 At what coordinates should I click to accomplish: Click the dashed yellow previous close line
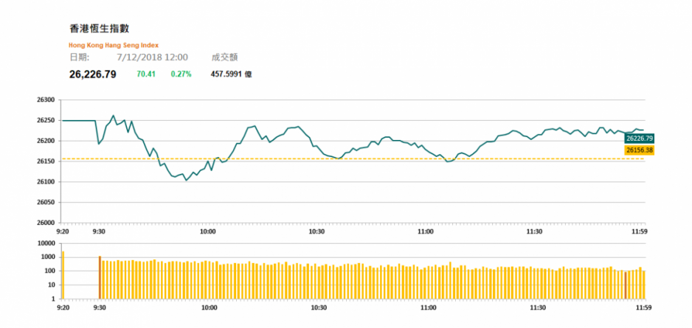coord(353,158)
